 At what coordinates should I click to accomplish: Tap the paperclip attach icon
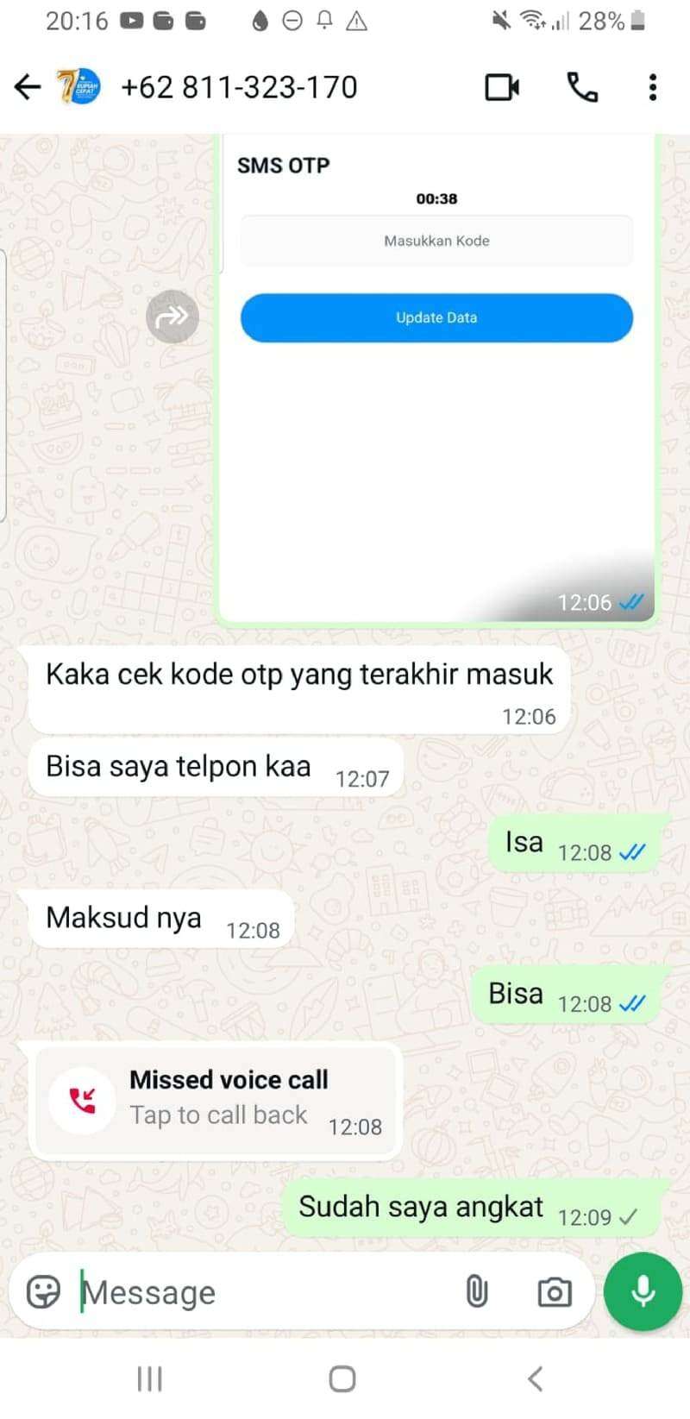point(476,1291)
